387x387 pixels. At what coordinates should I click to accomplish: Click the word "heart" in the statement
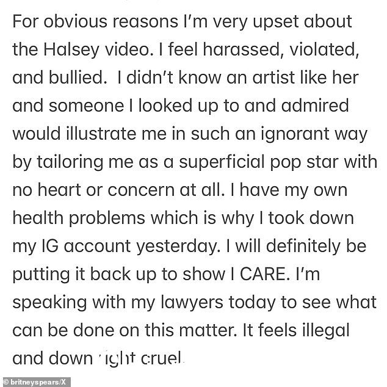[x=59, y=190]
